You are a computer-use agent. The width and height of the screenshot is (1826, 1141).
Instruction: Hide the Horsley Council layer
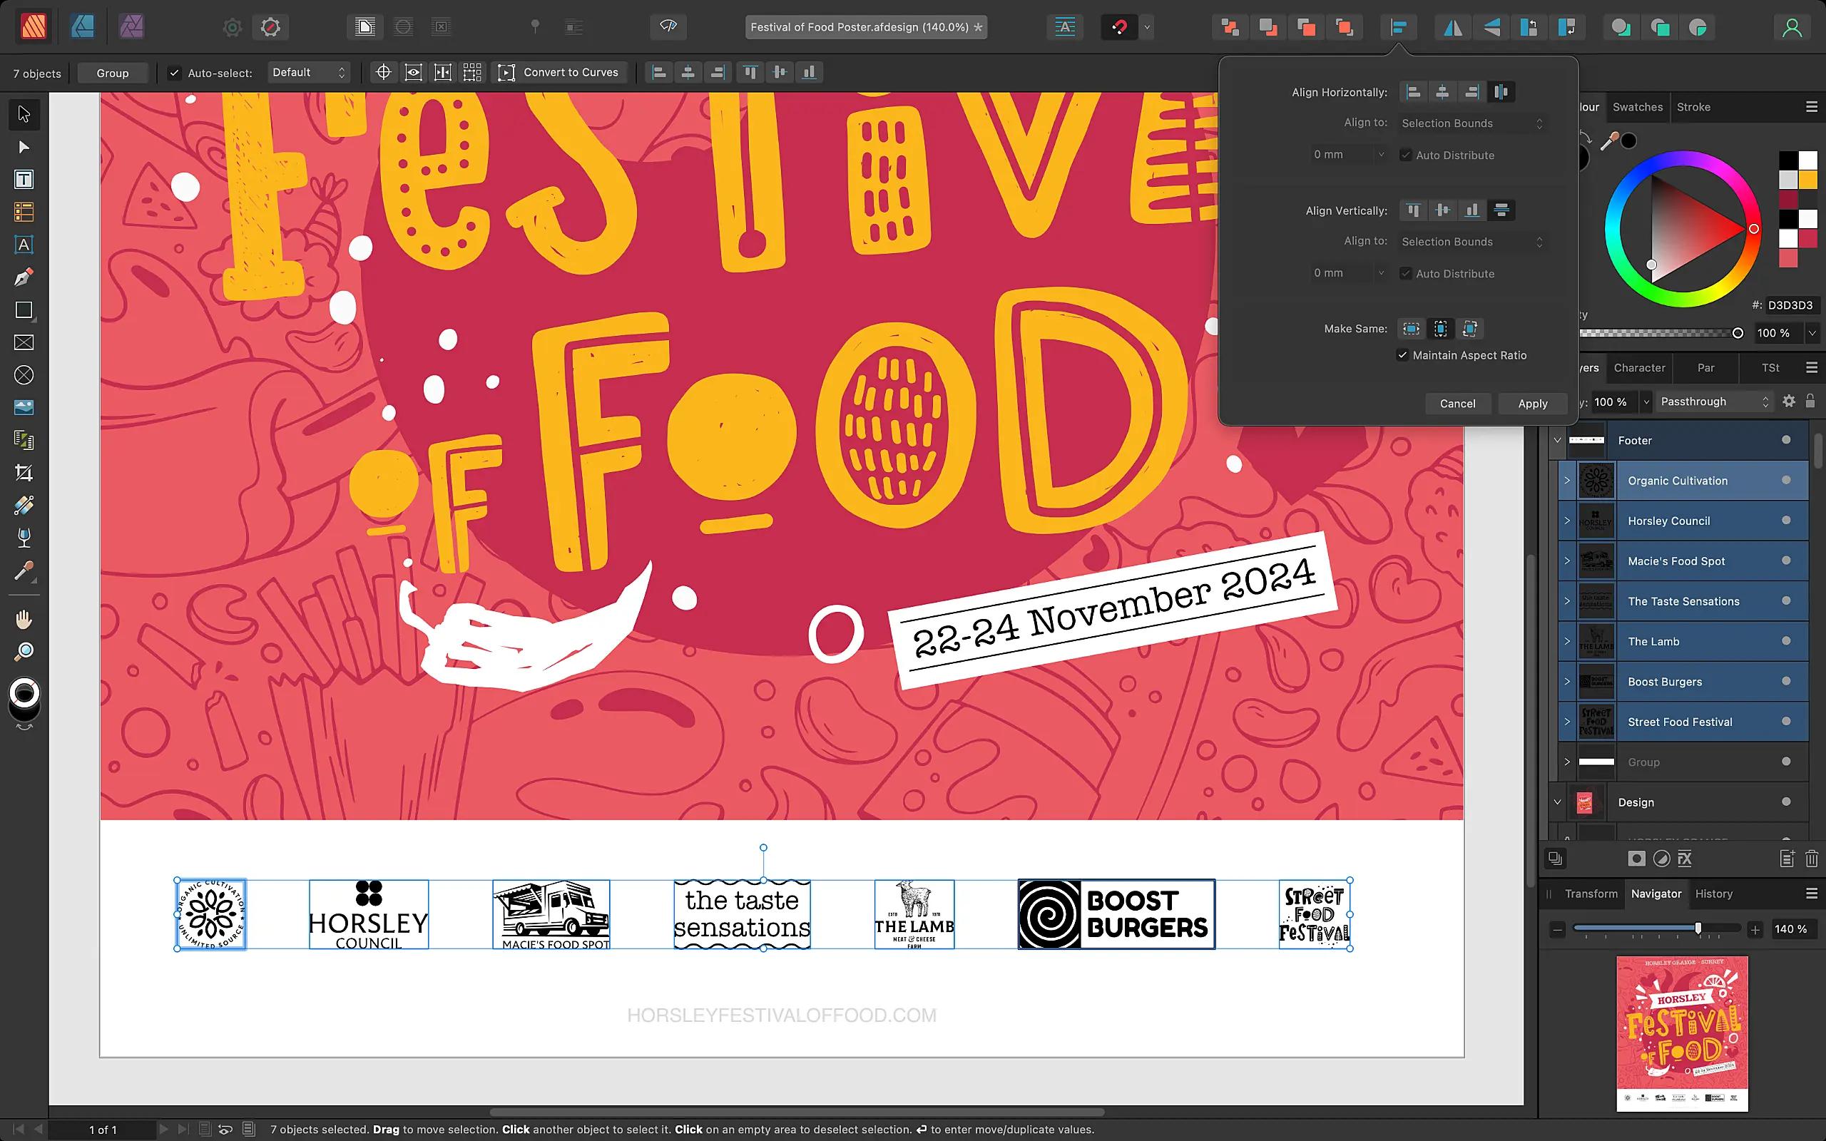(x=1785, y=520)
